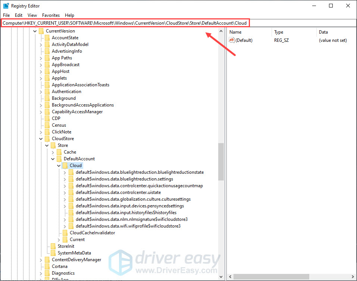Select the Census folder icon
The image size is (357, 281).
pos(47,125)
